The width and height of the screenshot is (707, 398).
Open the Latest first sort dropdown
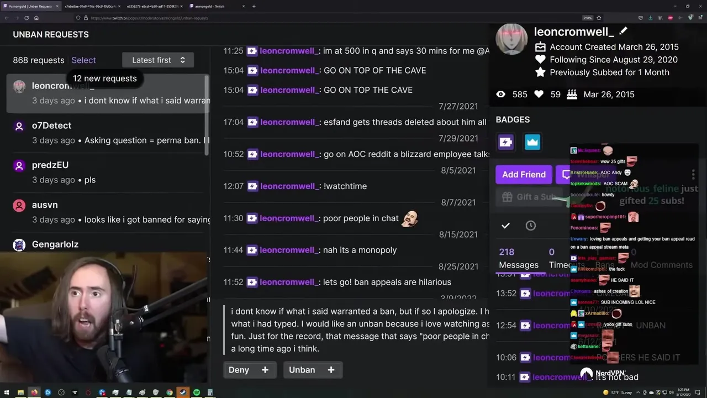[158, 60]
